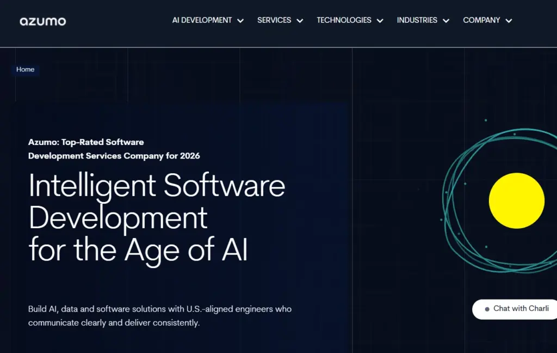Expand the Technologies dropdown chevron

[380, 21]
